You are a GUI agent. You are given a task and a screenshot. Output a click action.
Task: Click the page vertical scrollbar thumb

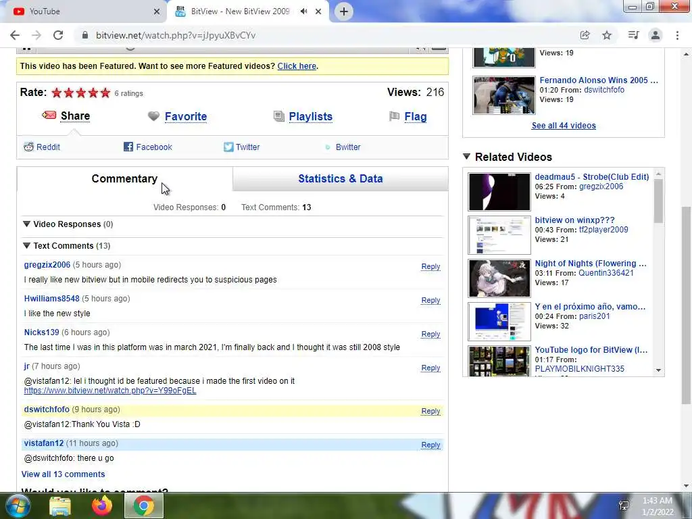pos(685,305)
